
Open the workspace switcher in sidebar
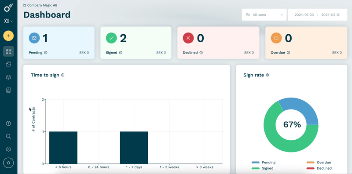(x=8, y=21)
